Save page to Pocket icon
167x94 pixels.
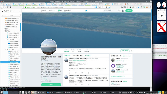(107, 7)
